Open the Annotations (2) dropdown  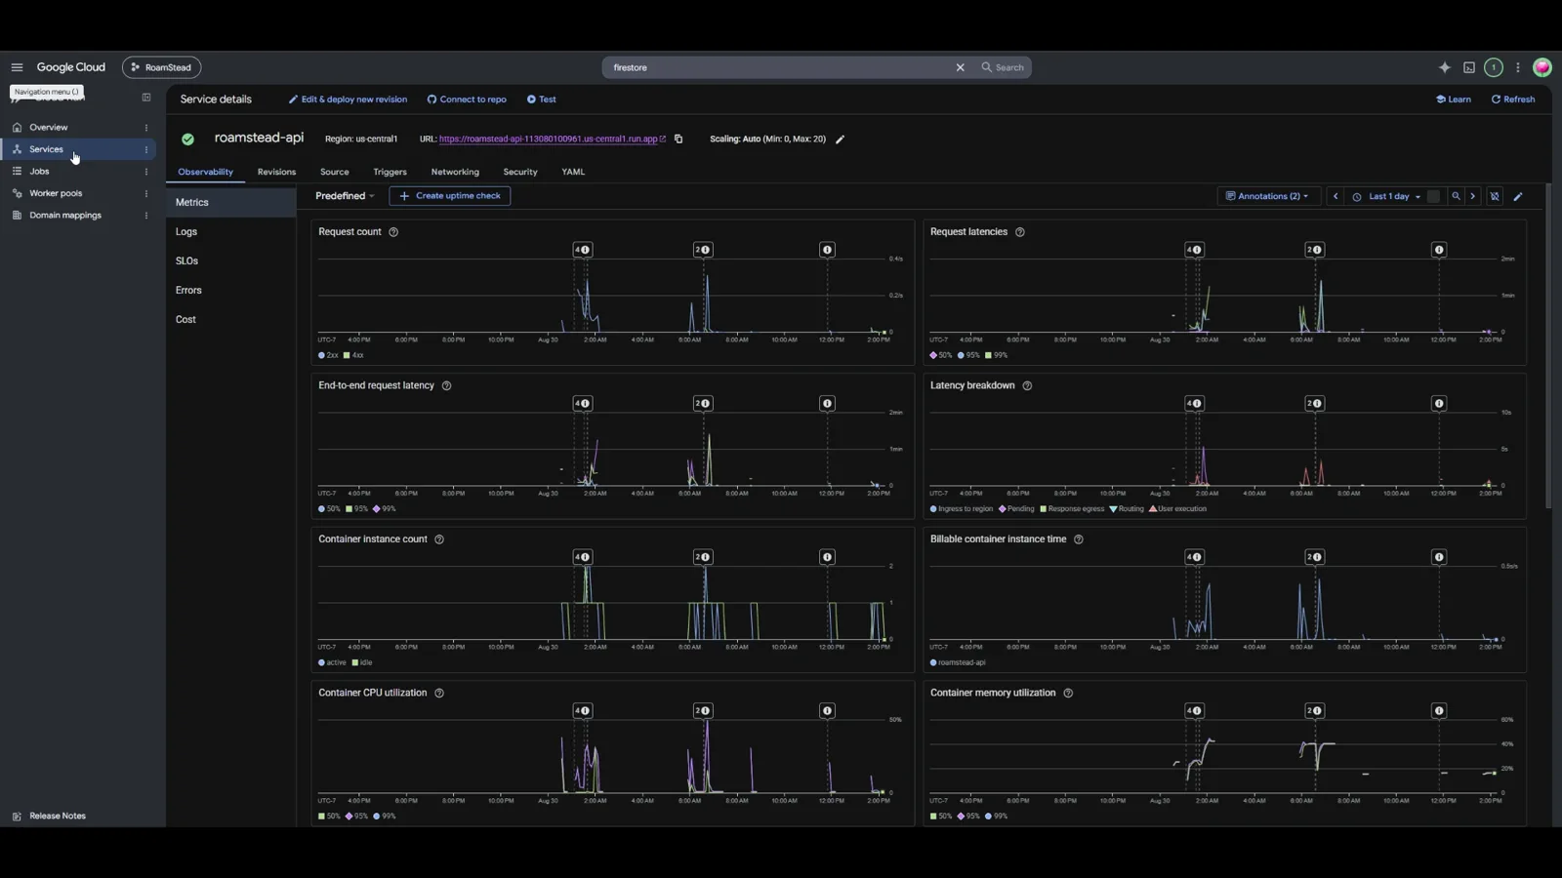[x=1267, y=196]
